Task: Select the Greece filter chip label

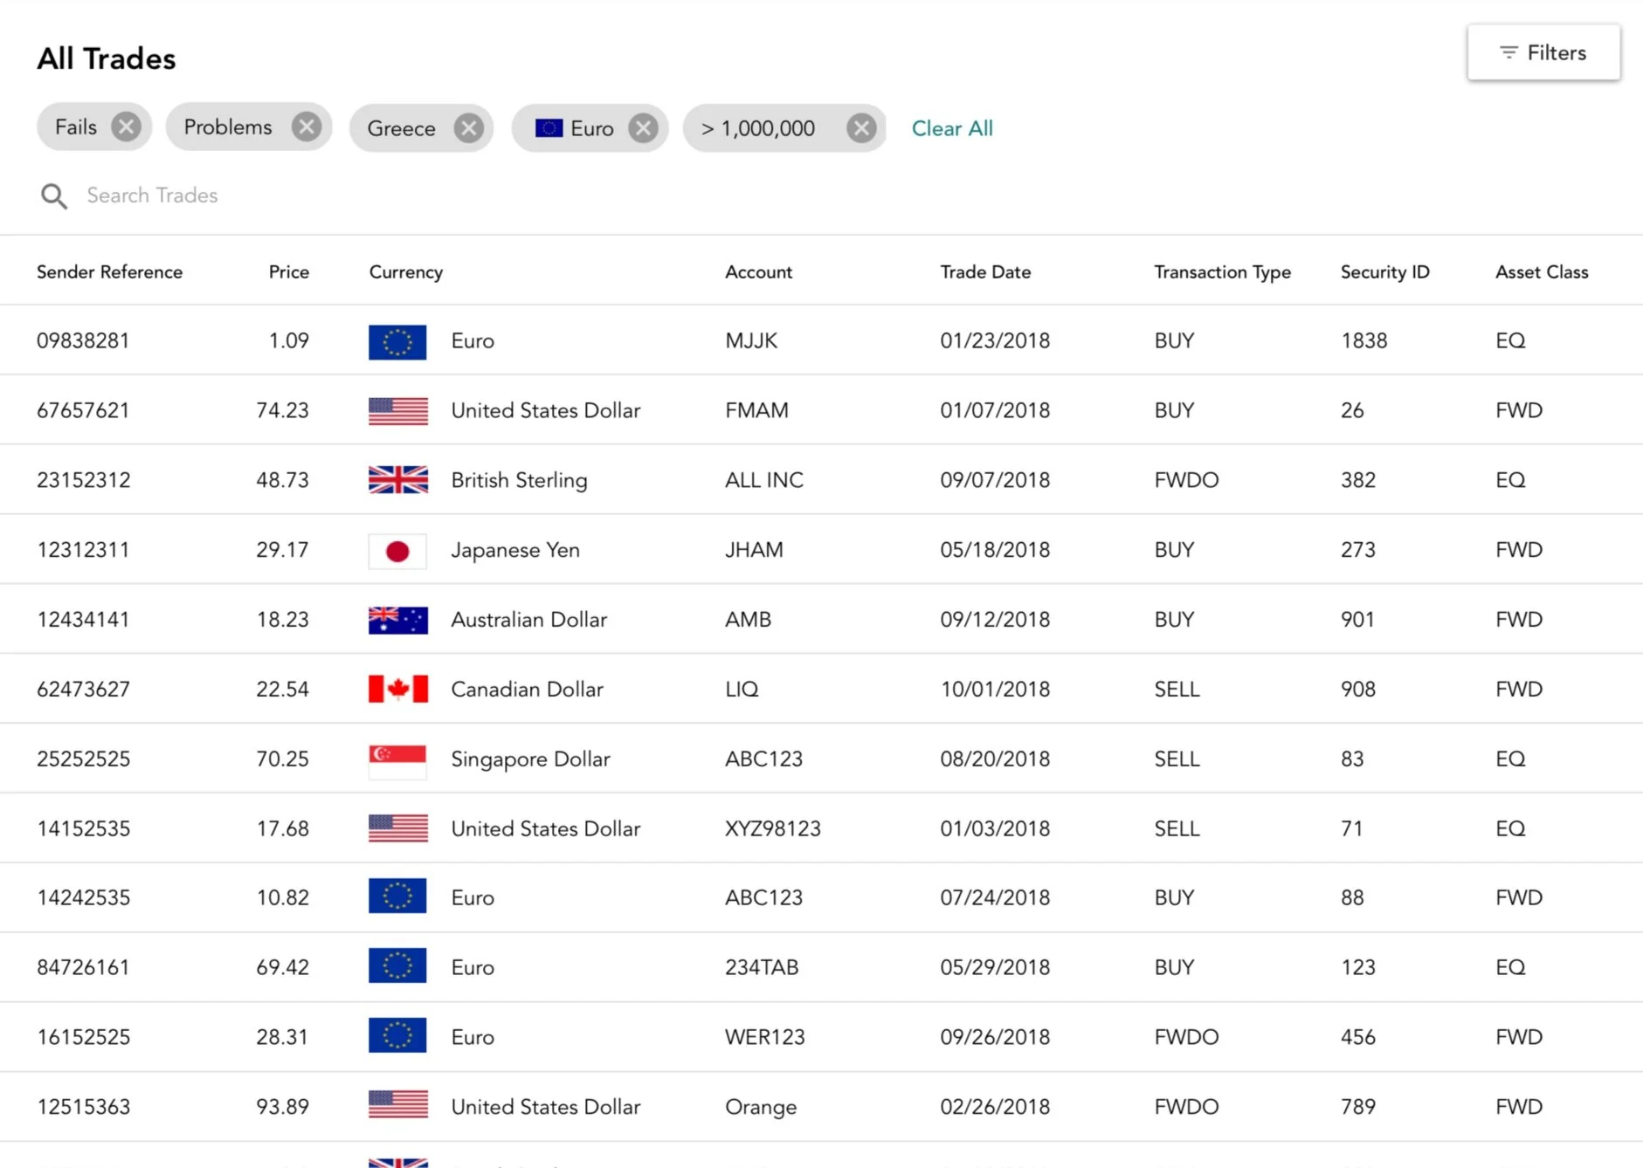Action: point(401,129)
